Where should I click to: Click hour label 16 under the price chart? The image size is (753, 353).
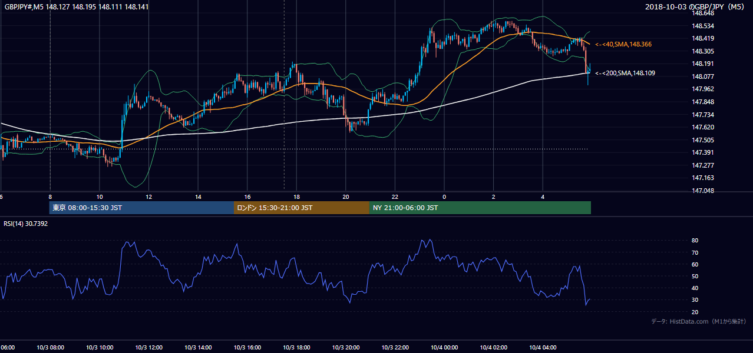[247, 197]
